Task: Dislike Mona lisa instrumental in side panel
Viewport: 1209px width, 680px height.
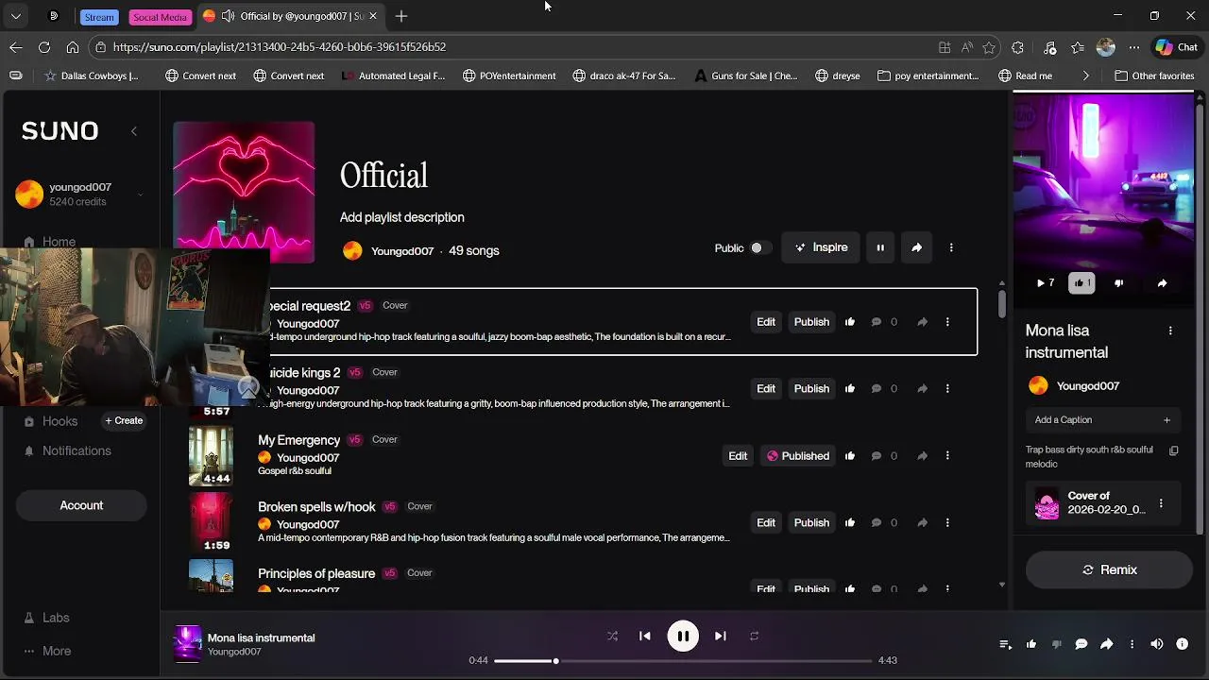Action: point(1119,282)
